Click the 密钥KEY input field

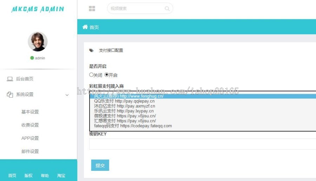click(x=202, y=144)
